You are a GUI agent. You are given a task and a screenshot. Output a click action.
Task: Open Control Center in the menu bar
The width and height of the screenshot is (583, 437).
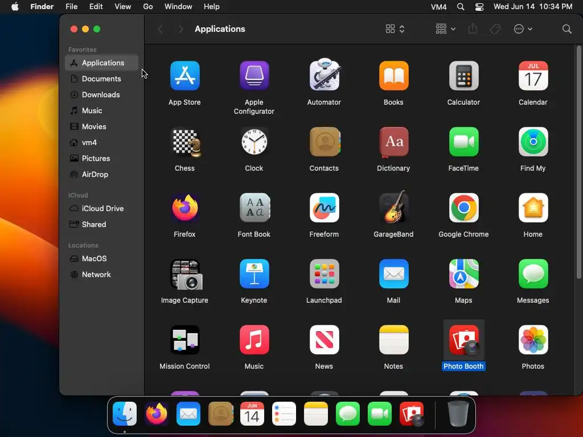pos(479,7)
